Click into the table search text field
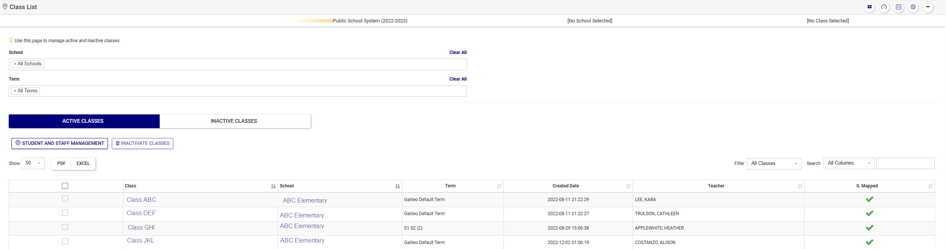The image size is (946, 249). click(905, 164)
